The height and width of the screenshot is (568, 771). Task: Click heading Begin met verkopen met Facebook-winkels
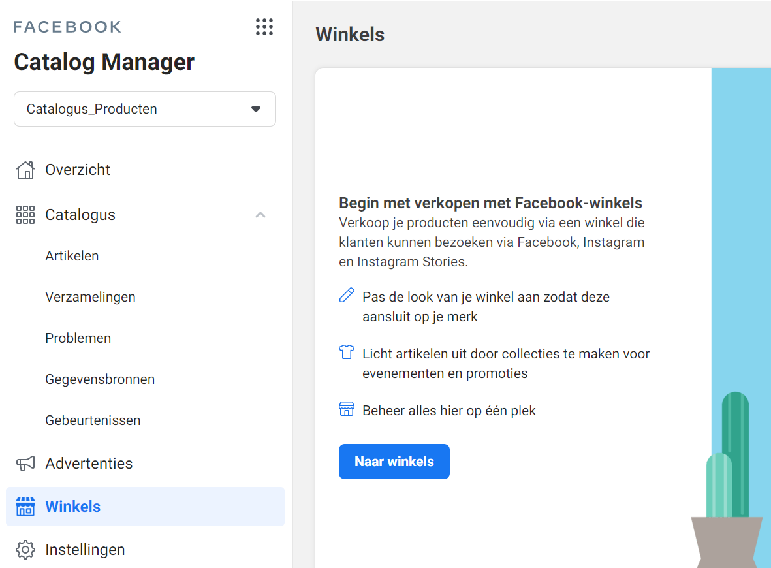[491, 202]
